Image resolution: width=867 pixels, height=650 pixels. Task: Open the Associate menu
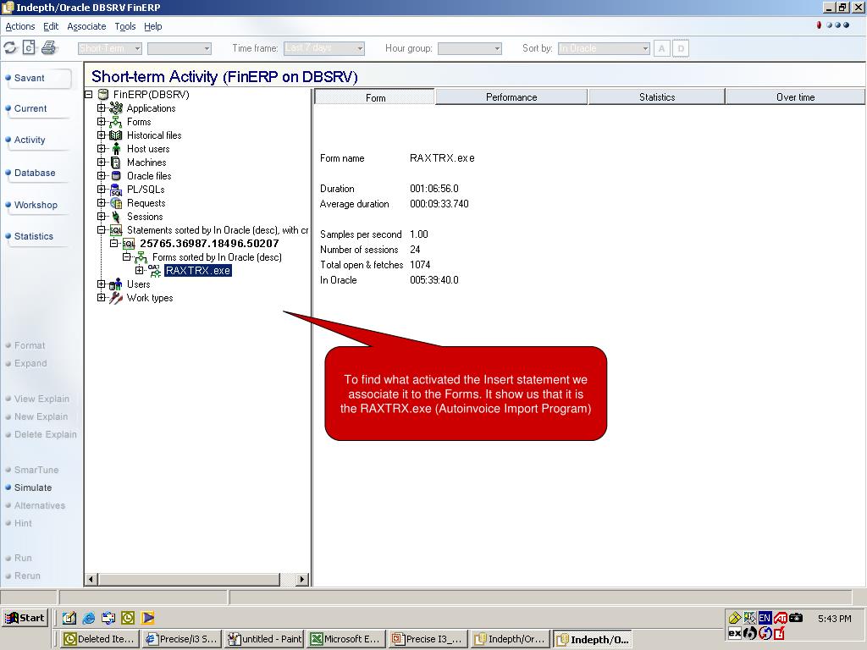pos(86,26)
